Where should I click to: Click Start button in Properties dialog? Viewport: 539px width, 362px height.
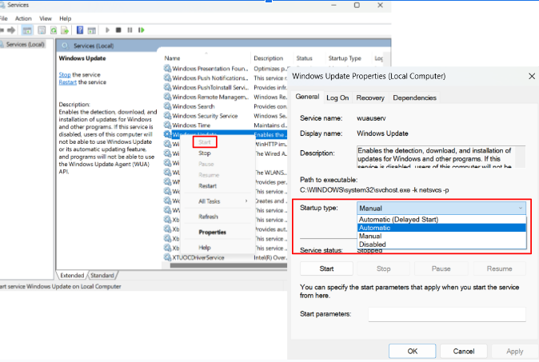point(326,269)
